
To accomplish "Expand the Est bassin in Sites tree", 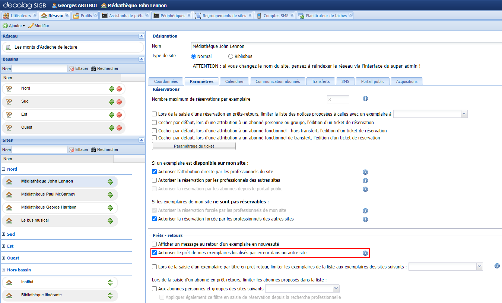I will (3, 246).
